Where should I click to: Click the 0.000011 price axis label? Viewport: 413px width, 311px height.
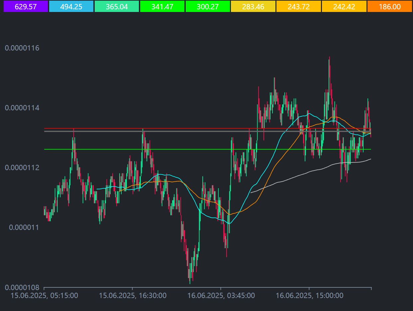[x=24, y=227]
